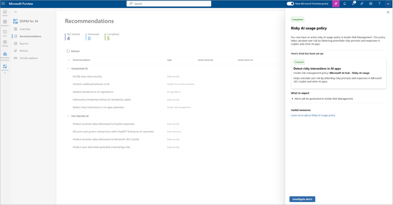This screenshot has width=393, height=205.
Task: Click the Created status badge
Action: 299,62
